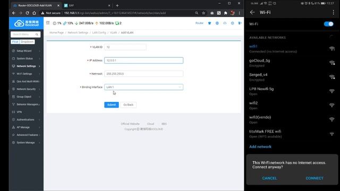Click the memory usage 13% indicator
Viewport: 340px width, 191px height.
[x=68, y=23]
